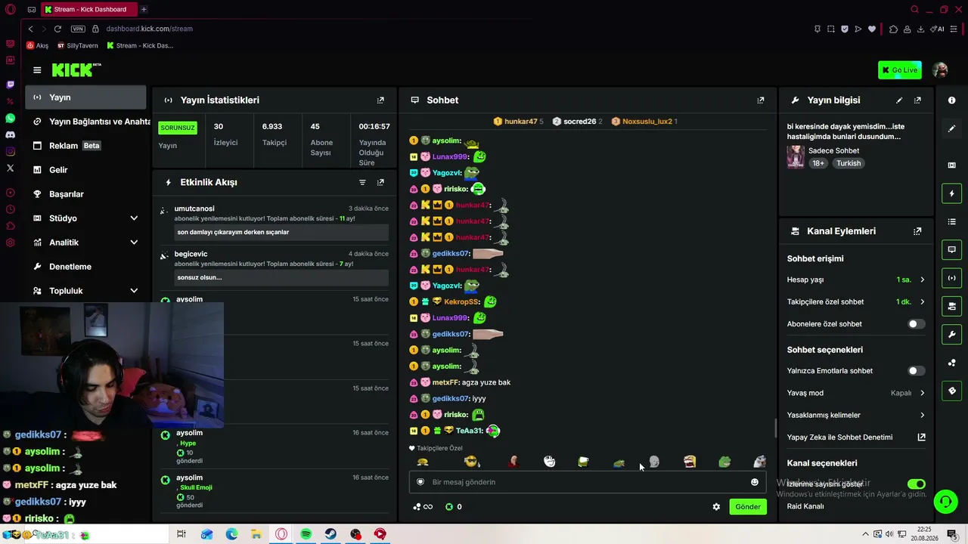Click umutcanosi in the activity feed
Viewport: 968px width, 544px height.
click(194, 209)
